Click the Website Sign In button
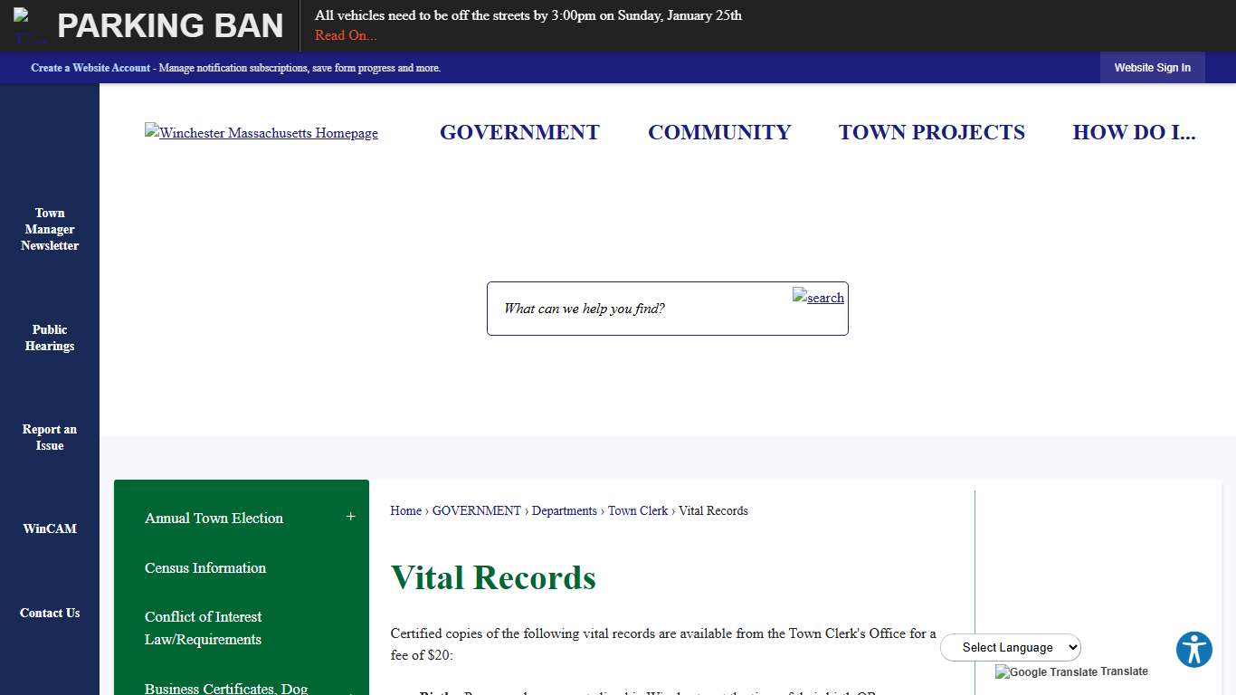Viewport: 1236px width, 695px height. [1152, 67]
